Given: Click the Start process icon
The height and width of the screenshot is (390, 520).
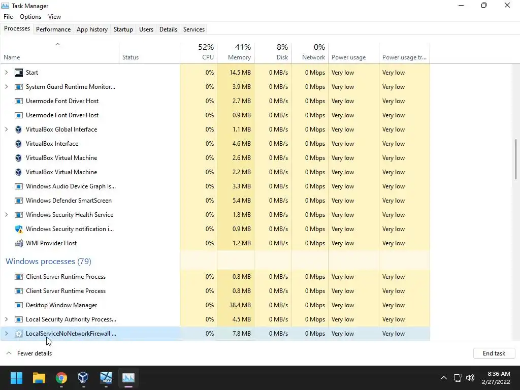Looking at the screenshot, I should tap(19, 72).
